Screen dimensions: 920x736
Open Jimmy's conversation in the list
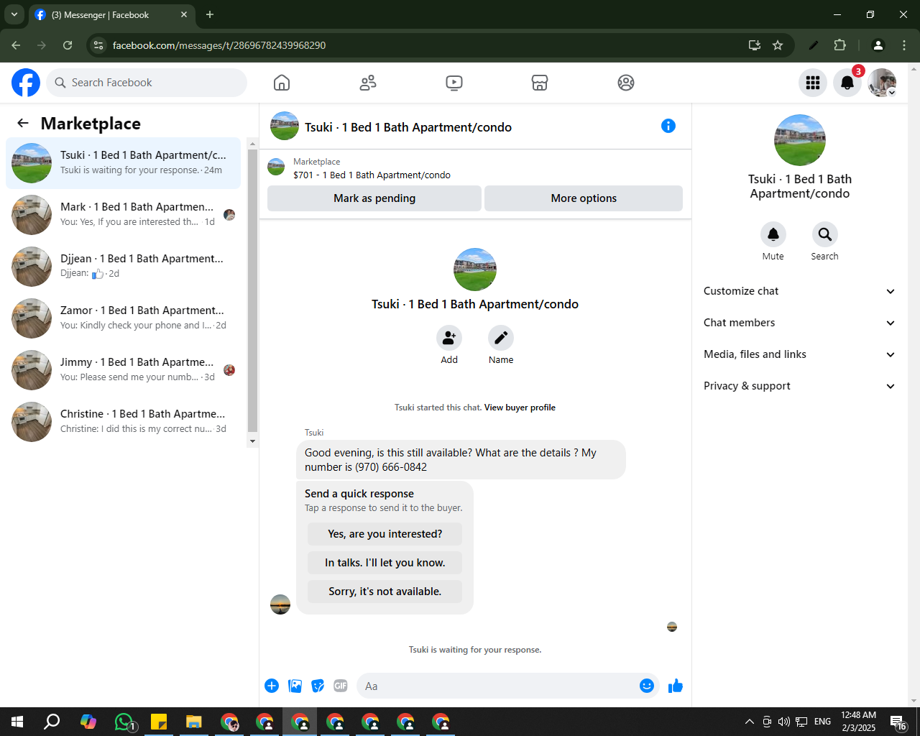[x=124, y=370]
